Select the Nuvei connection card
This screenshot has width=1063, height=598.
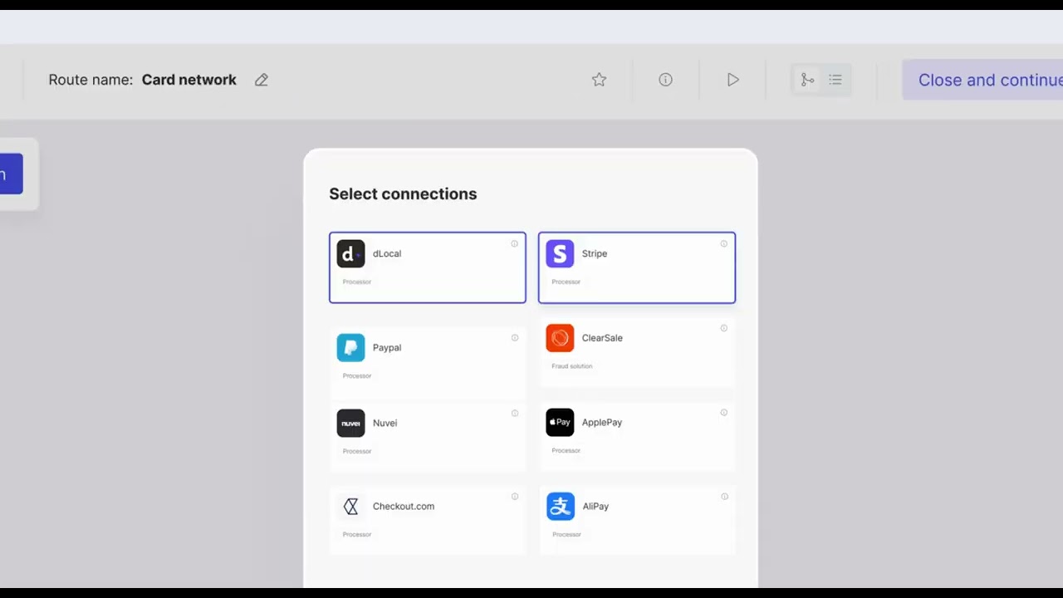coord(428,437)
